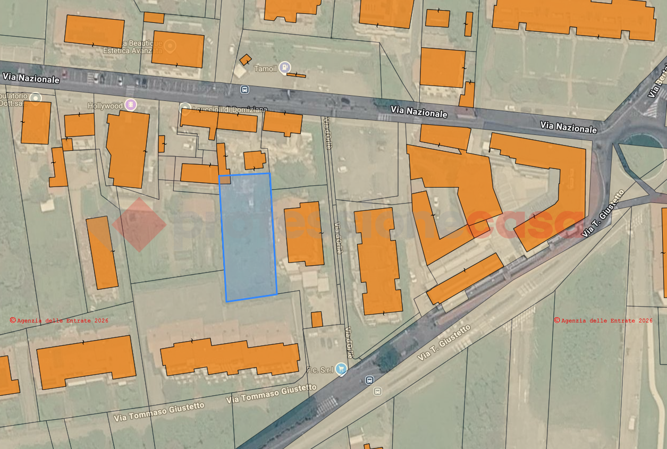Image resolution: width=667 pixels, height=449 pixels.
Task: Select the long orange building above Via Tommaso Giustetto
Action: [230, 357]
